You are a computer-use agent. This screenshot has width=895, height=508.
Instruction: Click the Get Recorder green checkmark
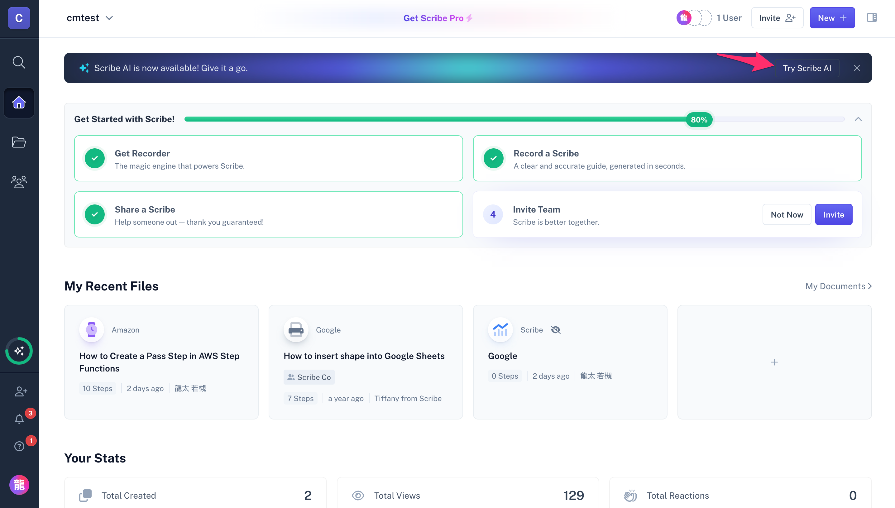pos(94,158)
